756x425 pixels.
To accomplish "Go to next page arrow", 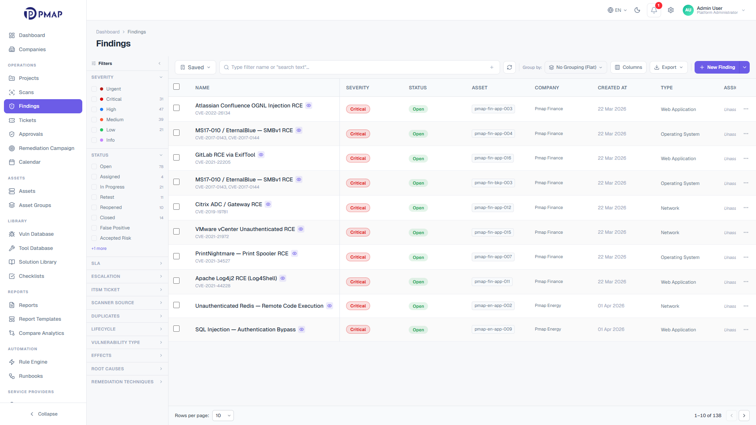I will pos(744,416).
